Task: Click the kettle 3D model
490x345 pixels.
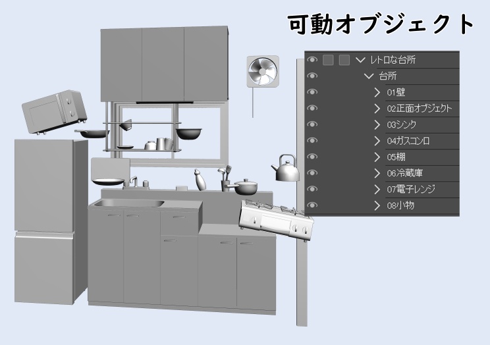Action: [286, 169]
